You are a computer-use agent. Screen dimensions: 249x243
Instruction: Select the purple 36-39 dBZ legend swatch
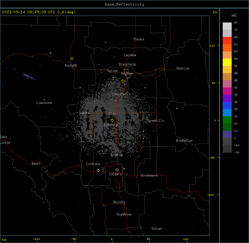tap(227, 98)
